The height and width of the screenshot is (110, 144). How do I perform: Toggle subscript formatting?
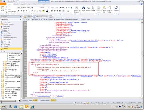29,11
